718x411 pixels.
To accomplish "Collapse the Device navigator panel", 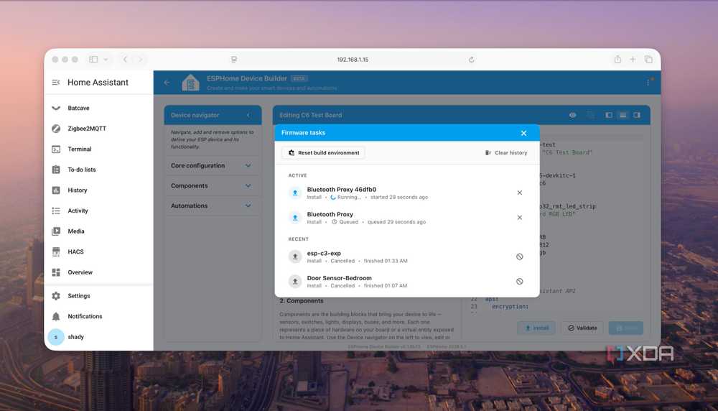I will (x=248, y=116).
